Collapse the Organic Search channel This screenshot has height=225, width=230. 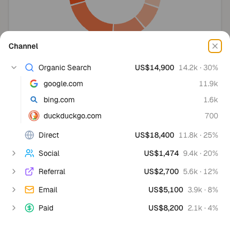click(14, 67)
